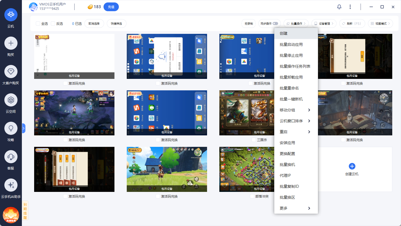This screenshot has height=226, width=401.
Task: Open the 到期提醒 expiry reminder tab
Action: pyautogui.click(x=25, y=211)
